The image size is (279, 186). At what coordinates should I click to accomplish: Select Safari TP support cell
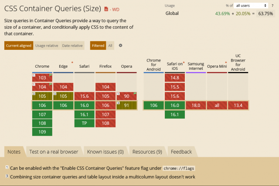pyautogui.click(x=84, y=123)
